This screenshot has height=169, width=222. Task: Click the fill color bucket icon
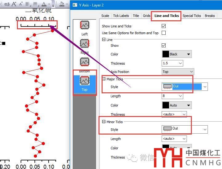pyautogui.click(x=62, y=4)
